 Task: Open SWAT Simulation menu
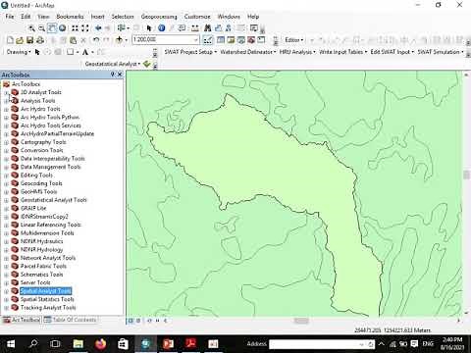(441, 52)
